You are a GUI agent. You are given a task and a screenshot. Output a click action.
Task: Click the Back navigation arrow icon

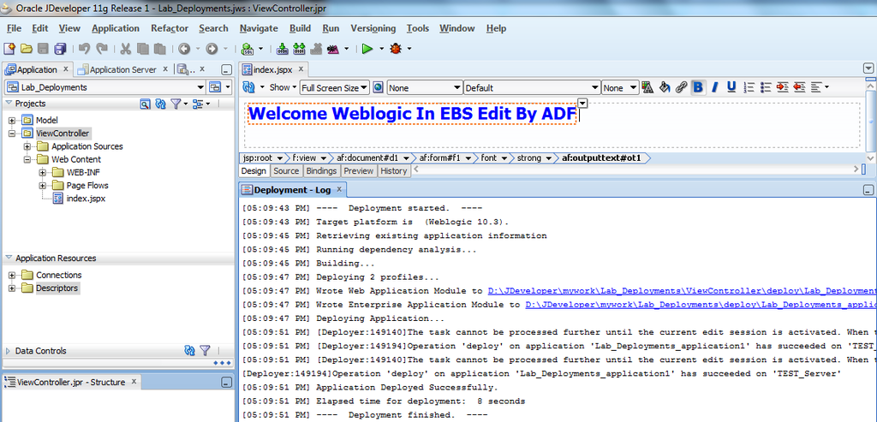click(184, 49)
